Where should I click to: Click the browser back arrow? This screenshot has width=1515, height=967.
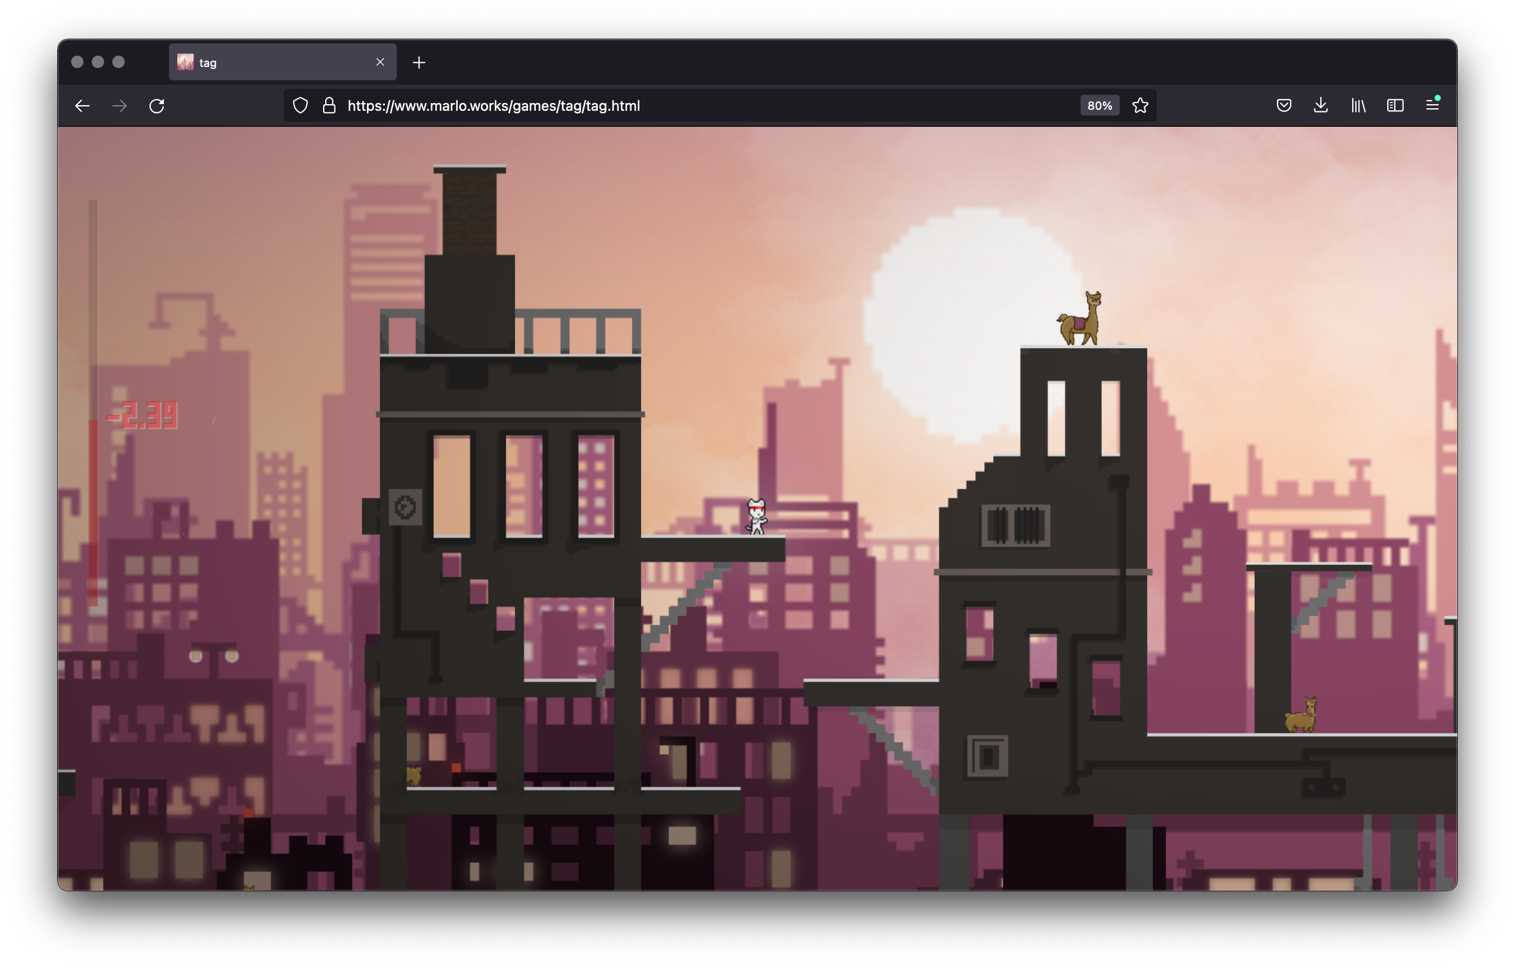82,106
